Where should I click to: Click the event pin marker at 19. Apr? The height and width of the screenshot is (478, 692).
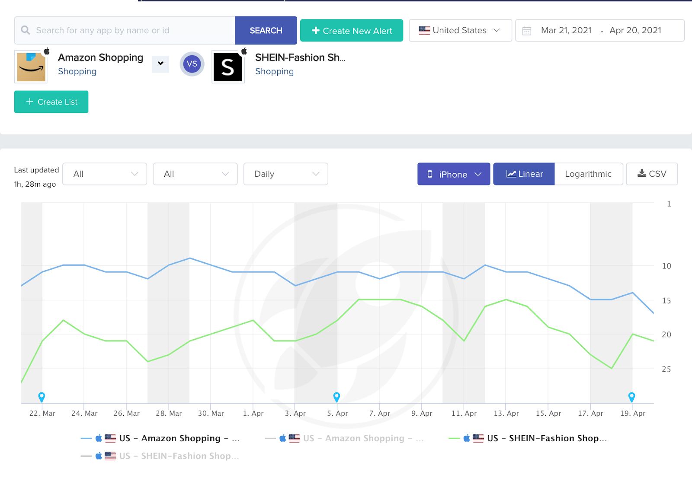tap(631, 397)
